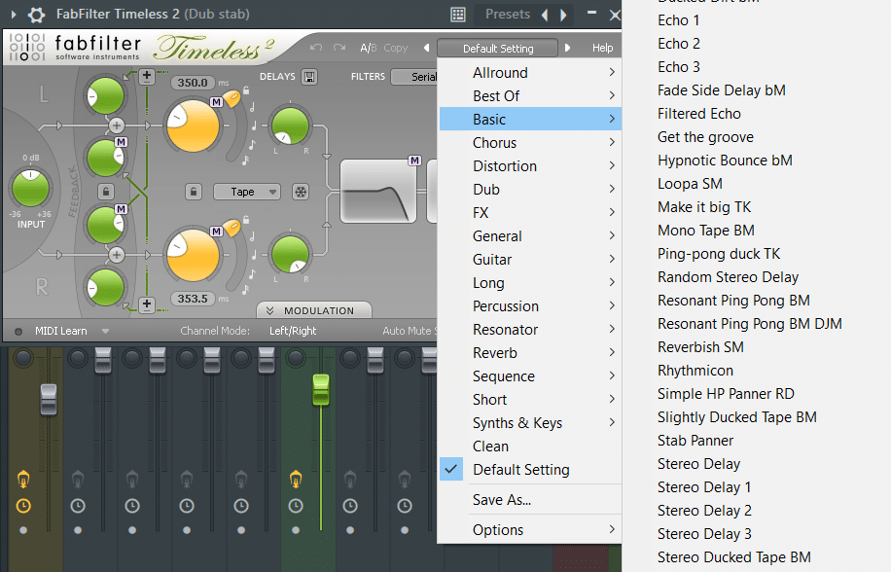Viewport: 891px width, 572px height.
Task: Load the Stereo Delay 2 preset
Action: pos(704,510)
